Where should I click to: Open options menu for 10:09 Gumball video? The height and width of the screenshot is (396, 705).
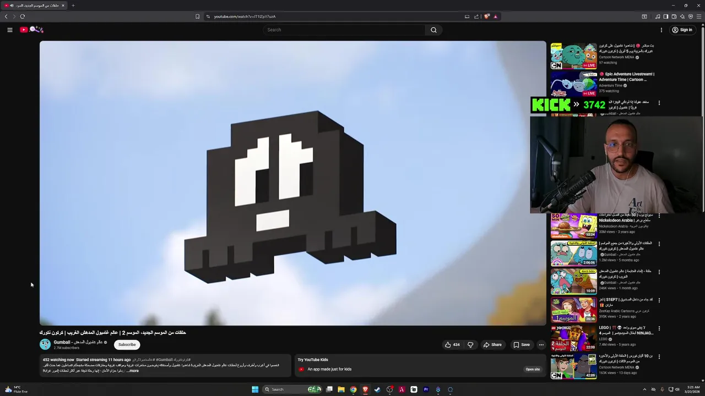(x=659, y=272)
